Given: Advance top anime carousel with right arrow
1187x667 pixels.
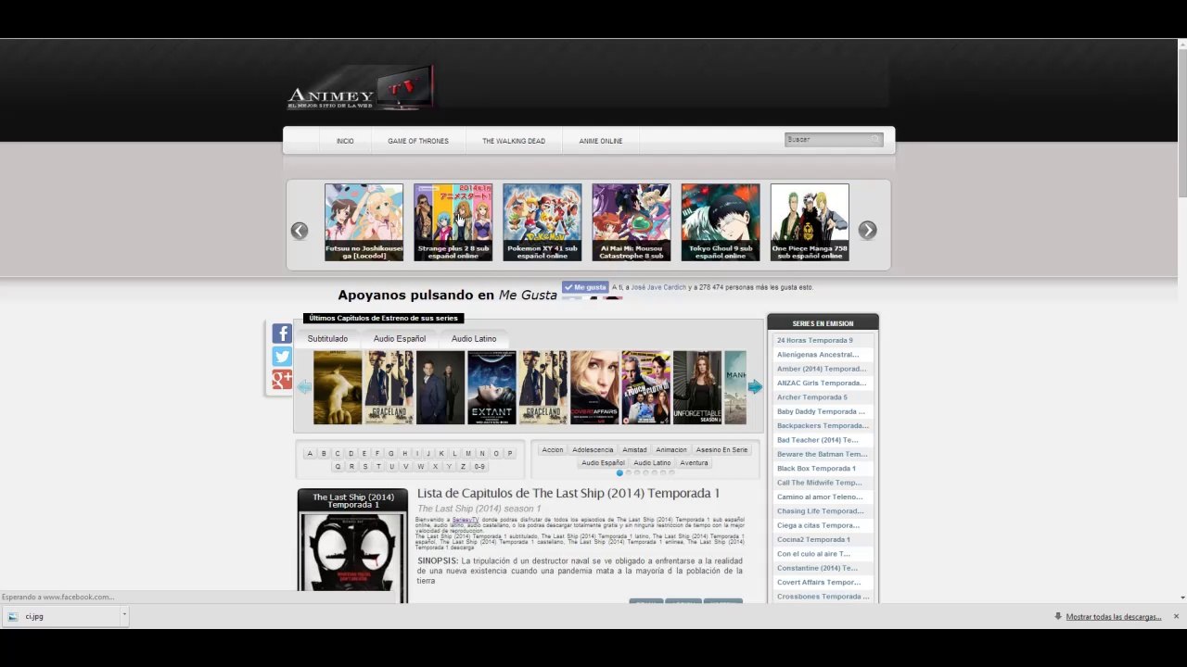Looking at the screenshot, I should click(x=867, y=231).
